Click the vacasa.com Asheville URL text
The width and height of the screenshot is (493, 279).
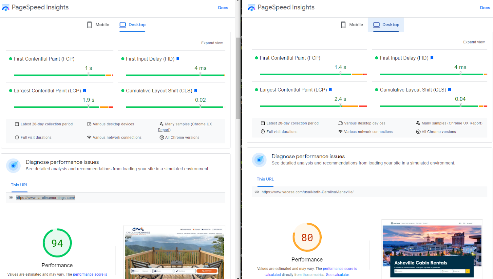(308, 192)
